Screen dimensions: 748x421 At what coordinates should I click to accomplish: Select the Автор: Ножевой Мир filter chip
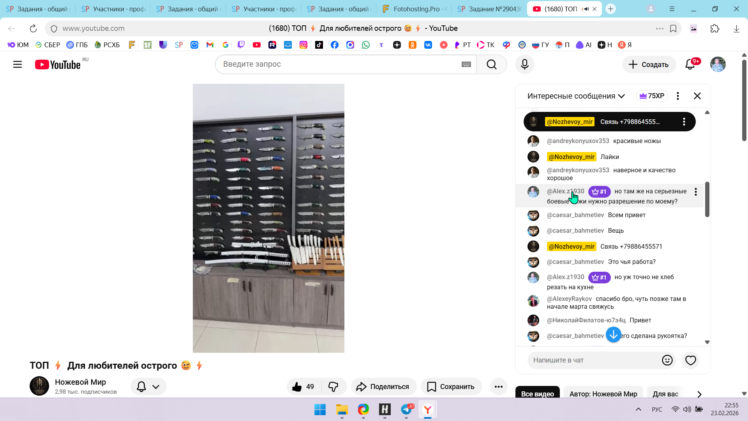(x=603, y=394)
